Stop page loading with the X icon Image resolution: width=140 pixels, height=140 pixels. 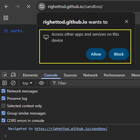[x=29, y=7]
